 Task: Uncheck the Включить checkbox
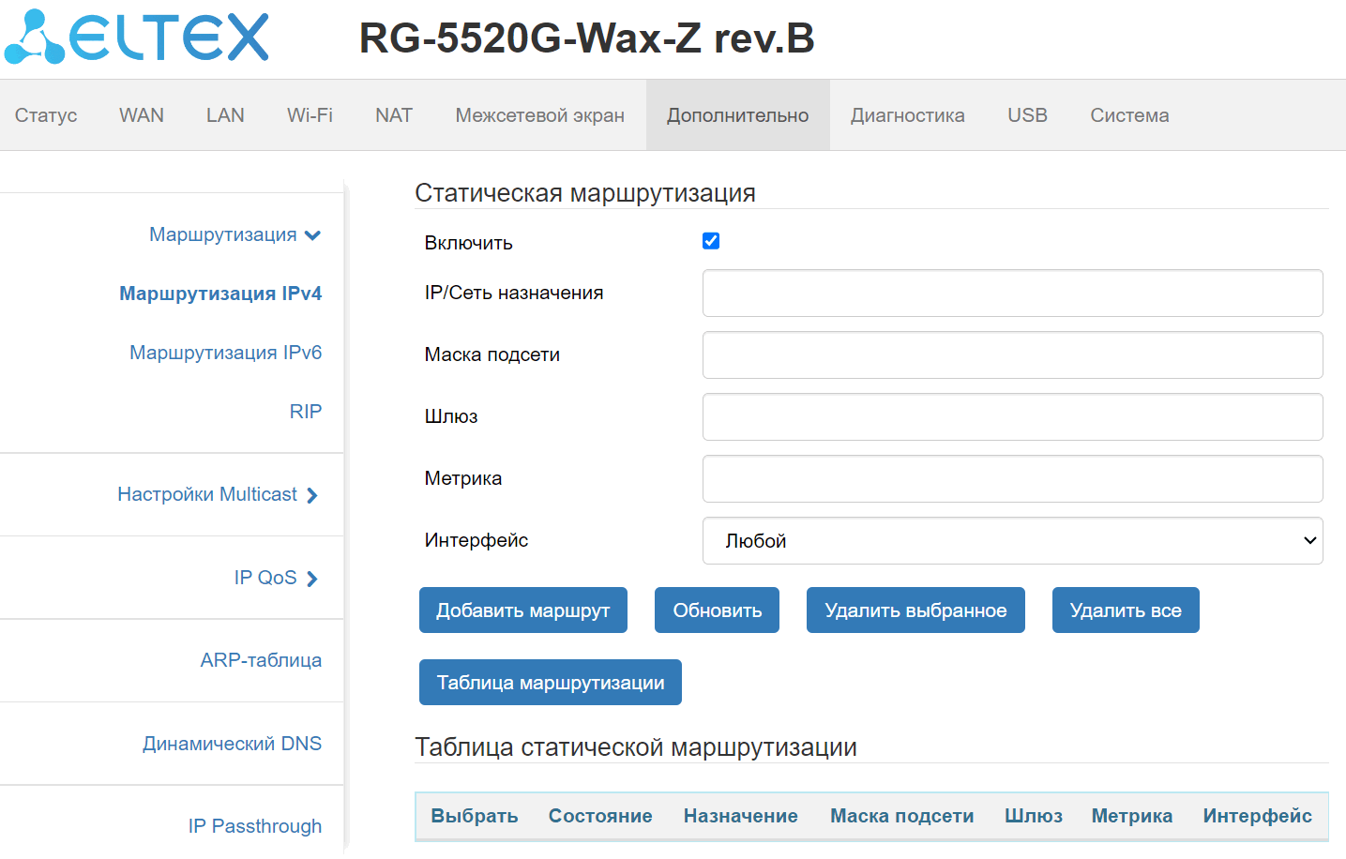(x=711, y=241)
